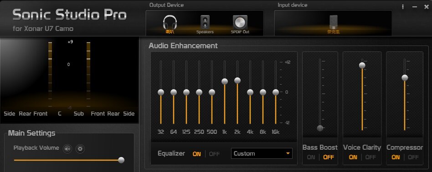This screenshot has height=172, width=432.
Task: Click the "for Xonar U7 Camo" subtitle
Action: (43, 29)
